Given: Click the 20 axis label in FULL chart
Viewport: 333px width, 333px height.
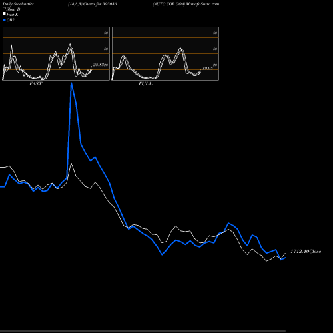Looking at the screenshot, I should point(215,65).
